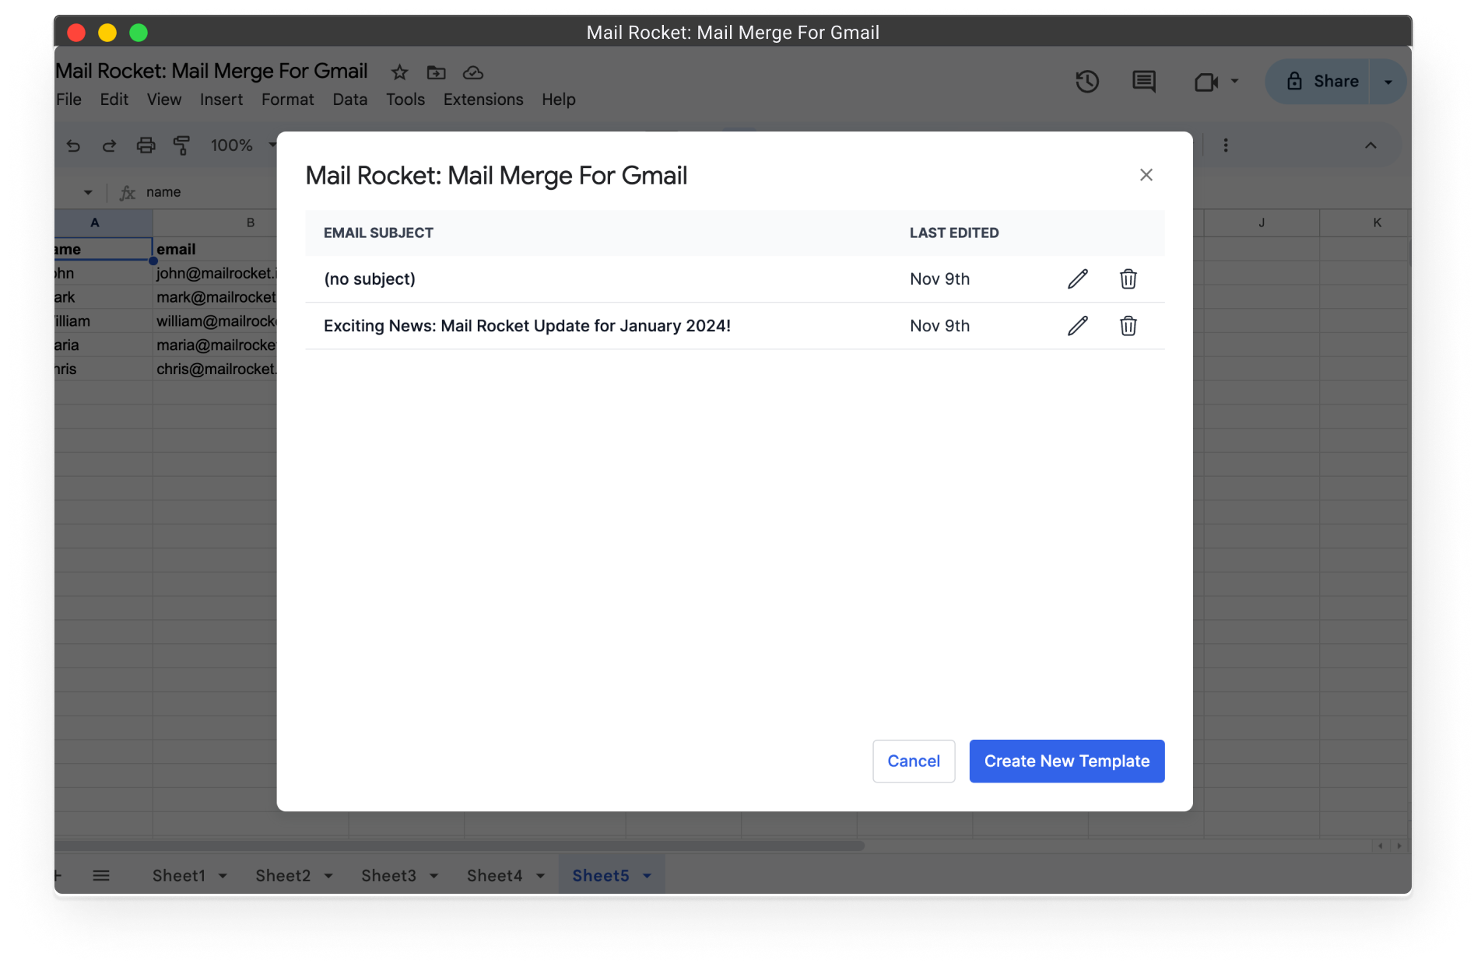Click the print icon in toolbar
The image size is (1481, 970).
(x=146, y=145)
